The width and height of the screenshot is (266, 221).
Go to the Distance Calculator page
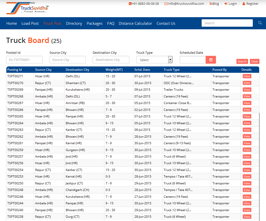click(x=135, y=23)
